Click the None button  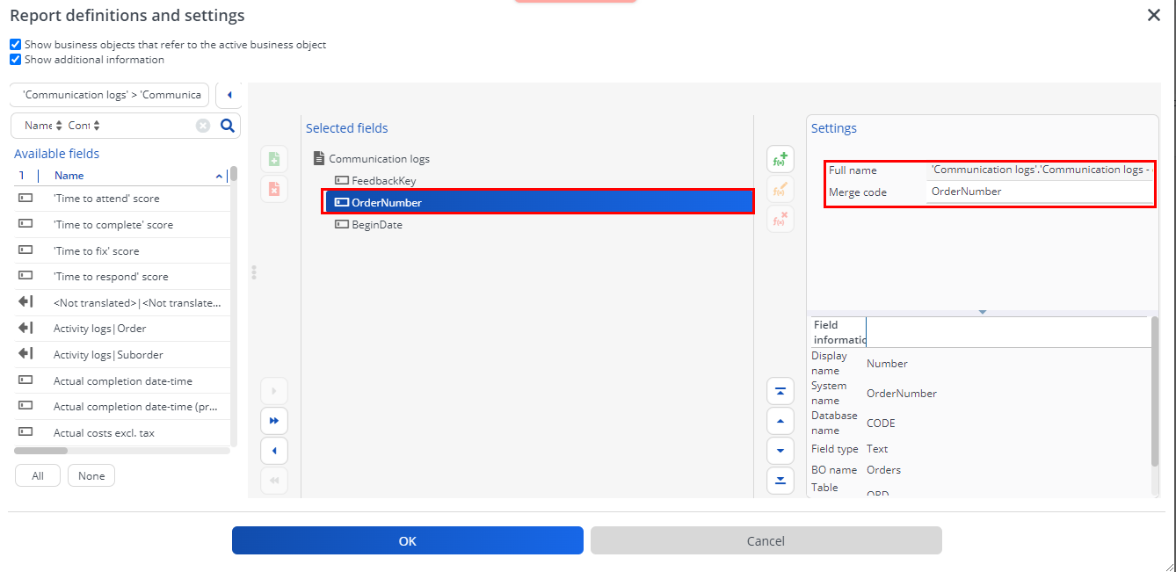(91, 475)
